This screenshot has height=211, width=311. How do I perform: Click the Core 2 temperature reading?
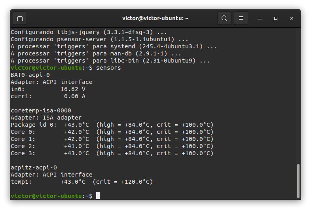[76, 146]
